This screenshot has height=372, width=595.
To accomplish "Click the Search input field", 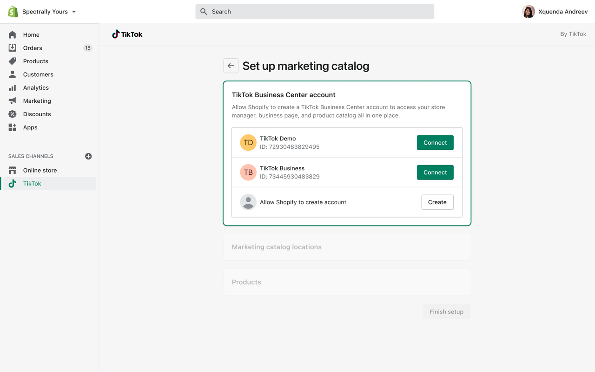I will click(315, 12).
